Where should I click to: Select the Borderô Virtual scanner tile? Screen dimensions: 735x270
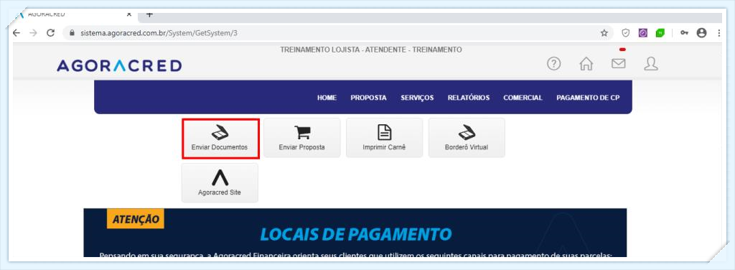pos(467,138)
